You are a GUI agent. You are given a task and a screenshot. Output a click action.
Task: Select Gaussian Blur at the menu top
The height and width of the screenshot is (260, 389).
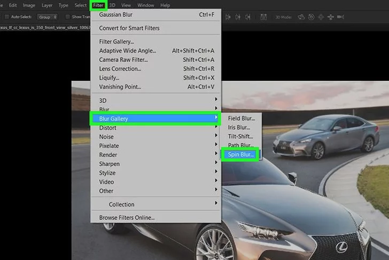[x=116, y=14]
